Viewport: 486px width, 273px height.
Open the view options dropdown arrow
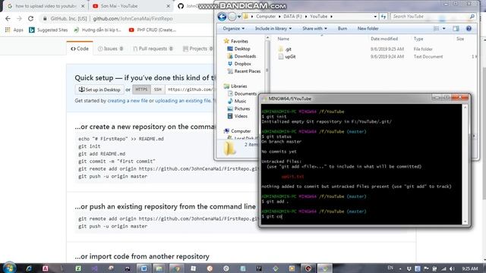(443, 29)
